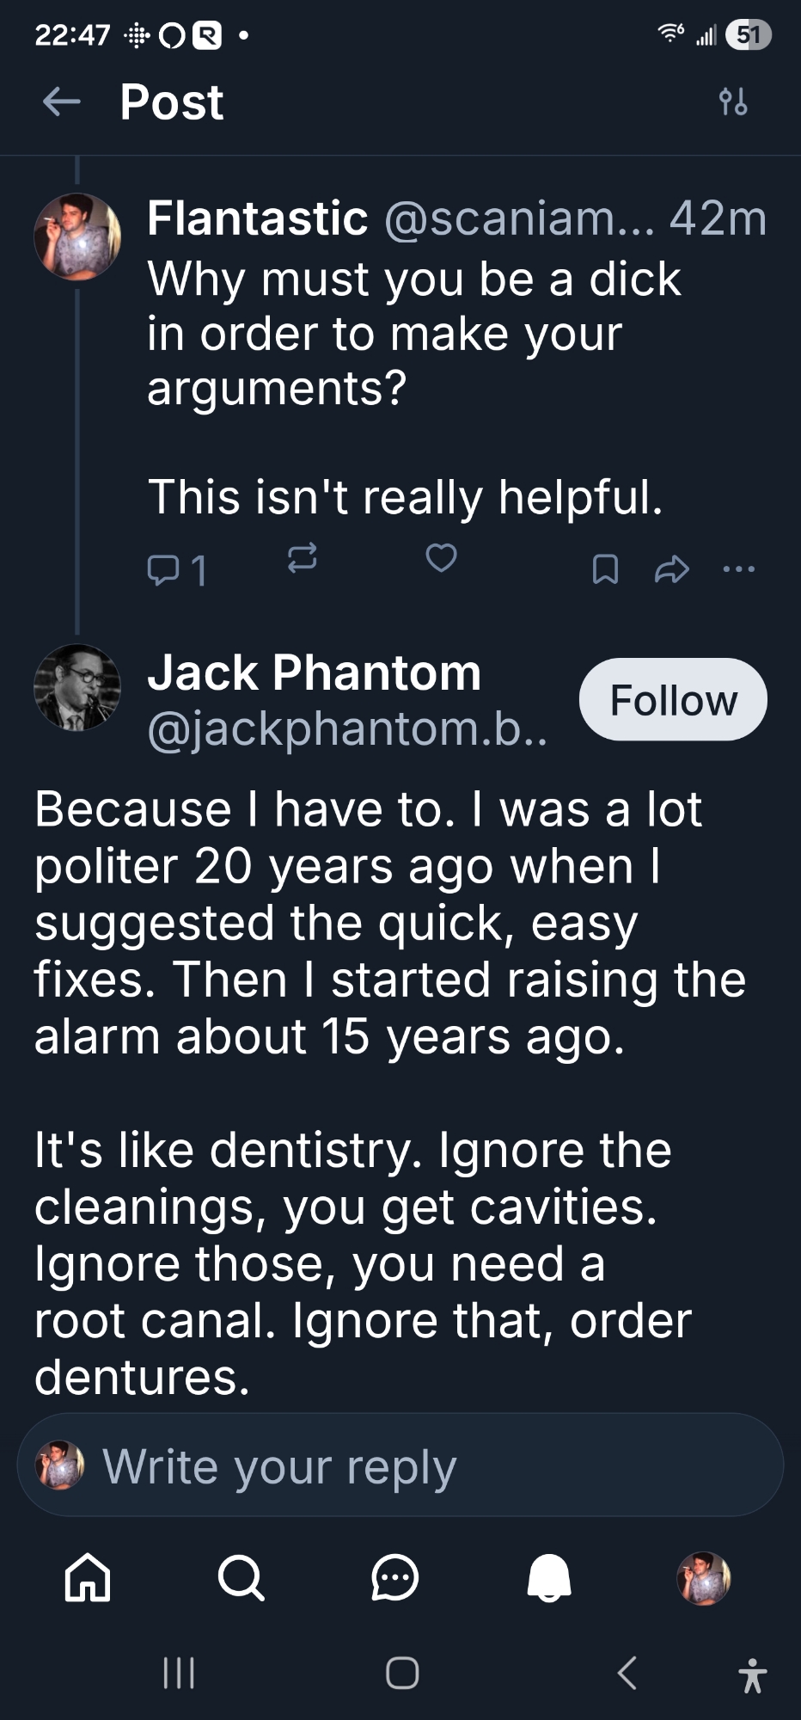Tap reply icon on Flantastic's post
This screenshot has height=1720, width=801.
pyautogui.click(x=163, y=569)
